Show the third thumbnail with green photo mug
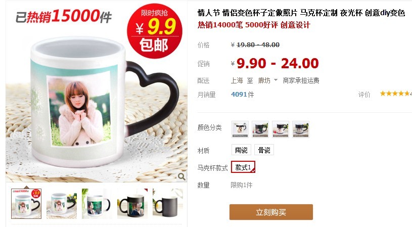This screenshot has height=227, width=412. (97, 204)
